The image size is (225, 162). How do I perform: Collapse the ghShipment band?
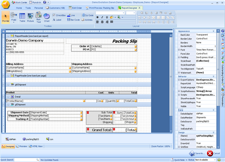[8, 85]
